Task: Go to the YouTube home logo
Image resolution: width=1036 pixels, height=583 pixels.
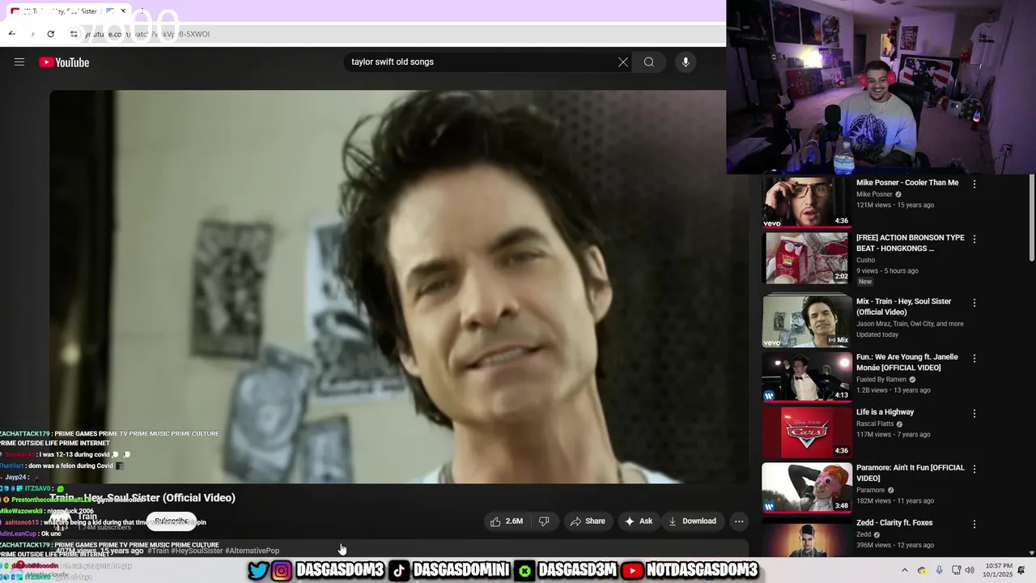Action: (64, 62)
